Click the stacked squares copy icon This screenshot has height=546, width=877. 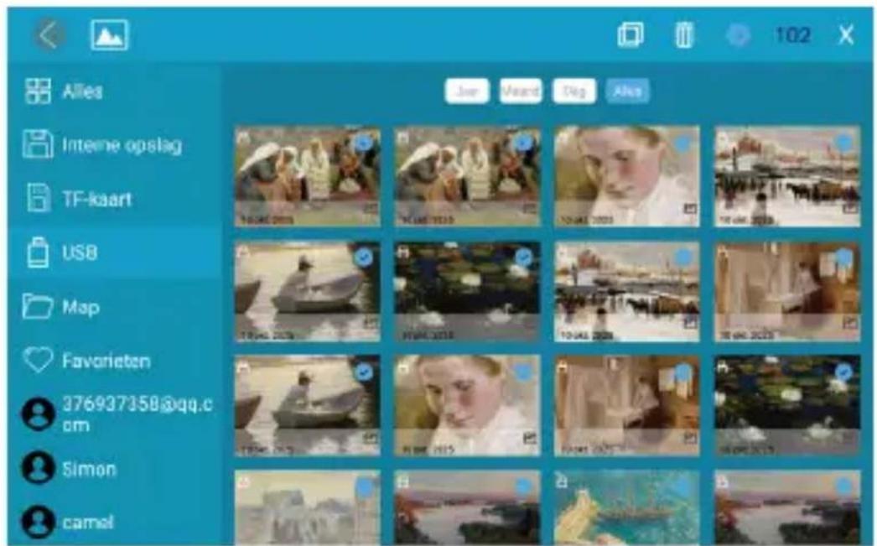tap(631, 35)
